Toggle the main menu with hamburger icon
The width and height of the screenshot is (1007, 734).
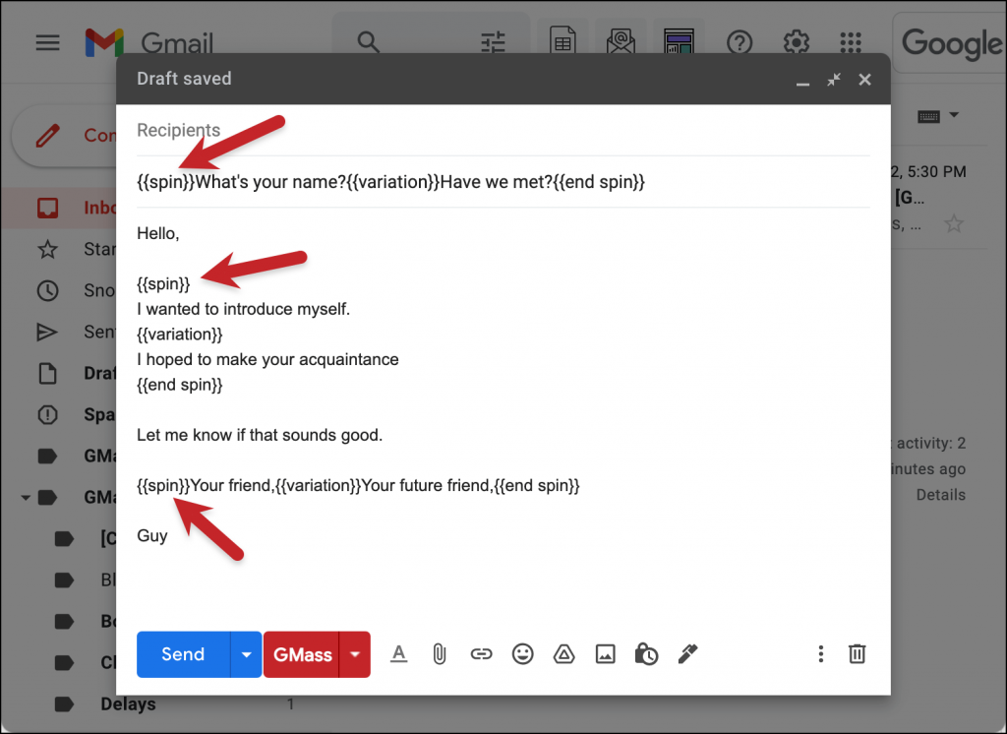point(47,42)
